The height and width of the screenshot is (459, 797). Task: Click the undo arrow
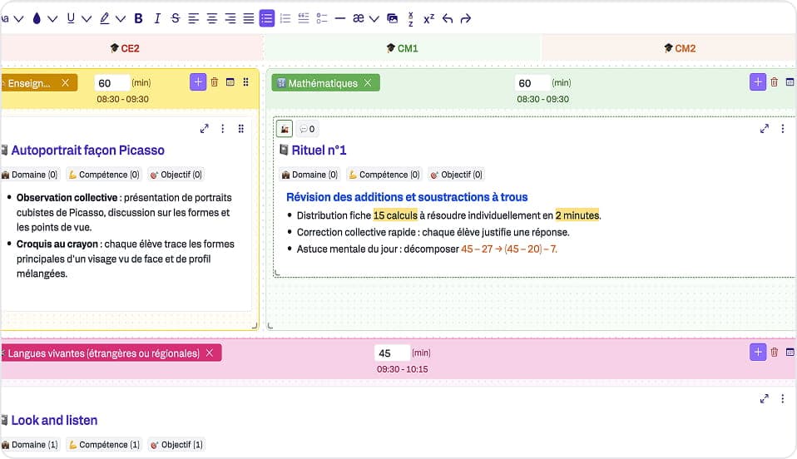click(x=448, y=18)
